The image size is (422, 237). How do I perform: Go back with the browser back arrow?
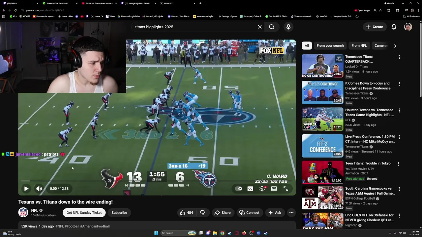pos(4,10)
